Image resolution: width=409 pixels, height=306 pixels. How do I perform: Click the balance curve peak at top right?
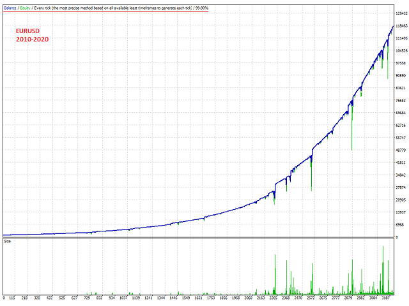click(x=393, y=26)
